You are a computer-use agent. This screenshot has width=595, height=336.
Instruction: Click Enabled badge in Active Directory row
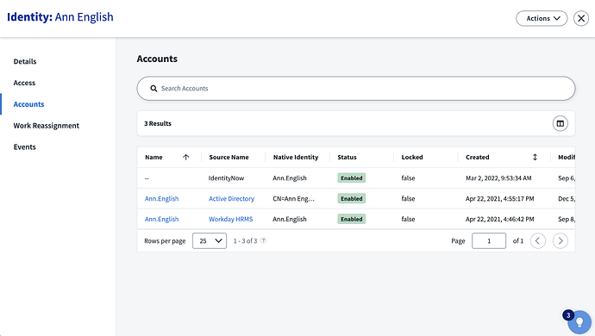351,199
